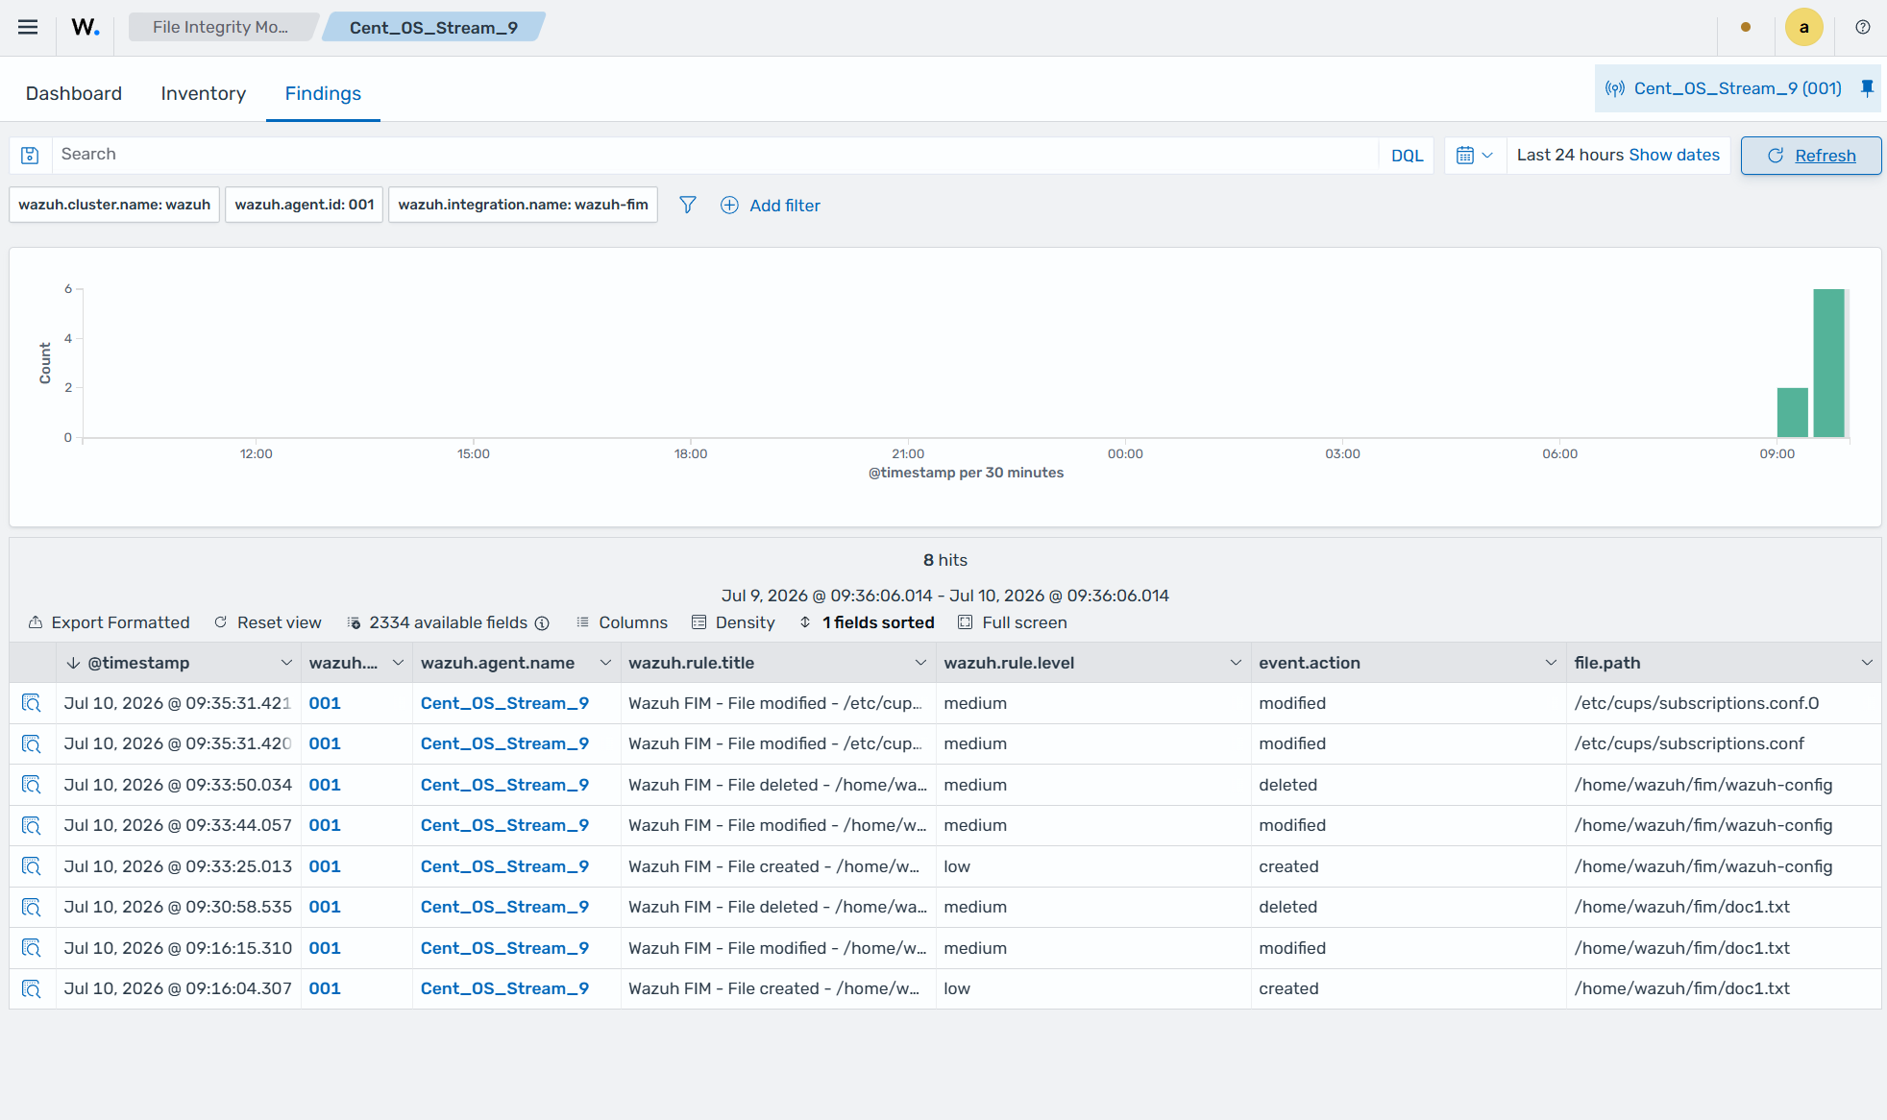Click the Wazuh home logo

86,27
